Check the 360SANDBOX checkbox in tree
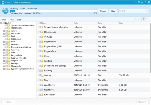 coord(7,28)
